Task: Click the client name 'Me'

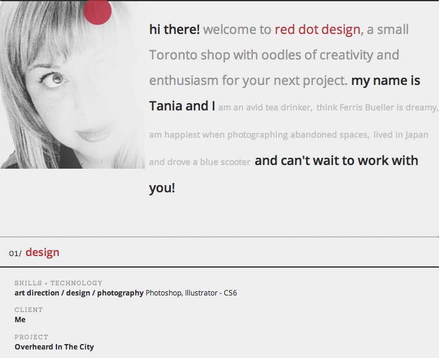Action: [20, 320]
